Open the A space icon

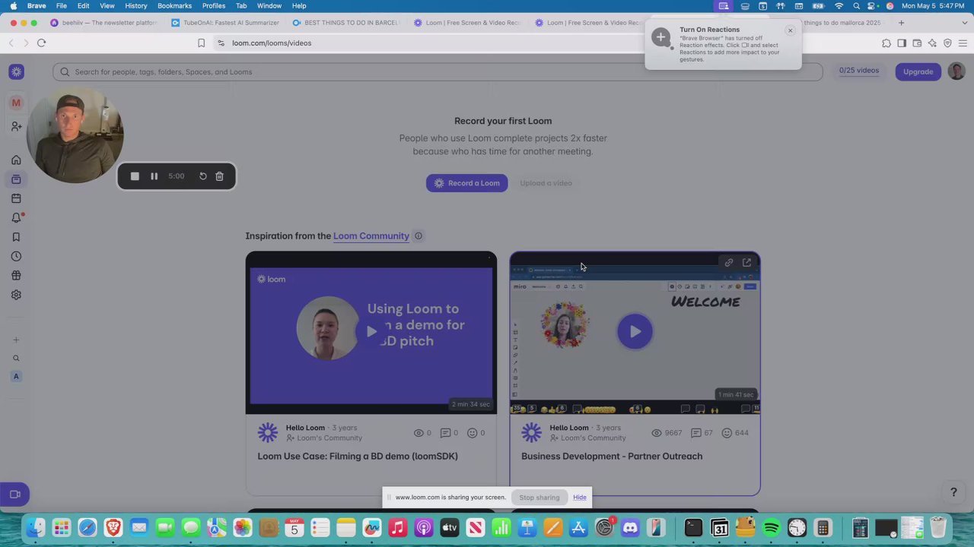click(16, 376)
